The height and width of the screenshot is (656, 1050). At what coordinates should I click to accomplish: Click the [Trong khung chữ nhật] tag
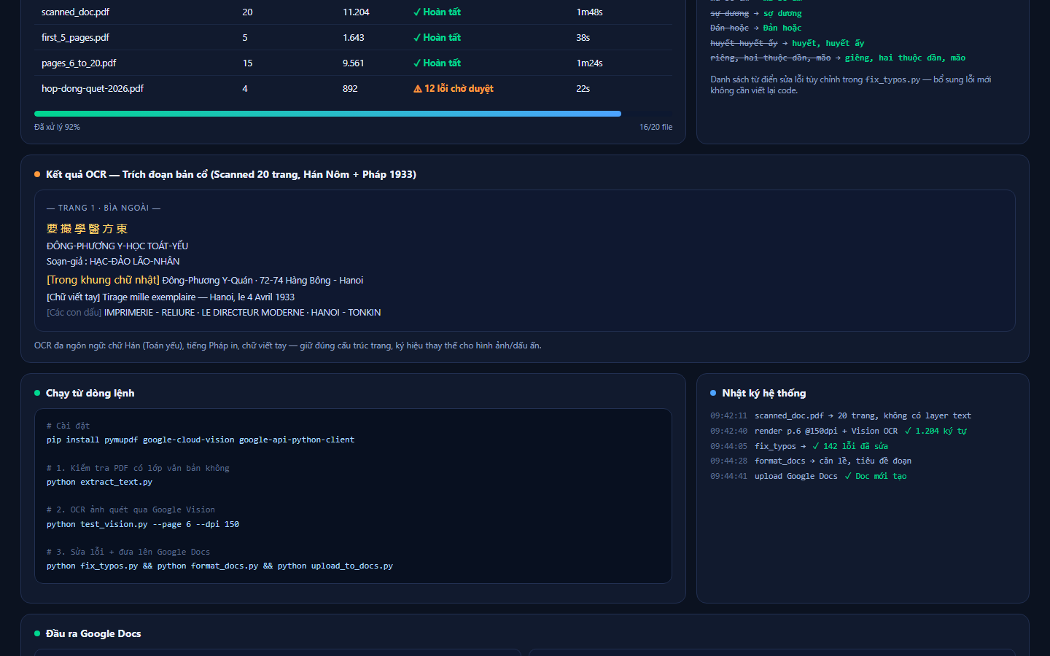(x=103, y=280)
